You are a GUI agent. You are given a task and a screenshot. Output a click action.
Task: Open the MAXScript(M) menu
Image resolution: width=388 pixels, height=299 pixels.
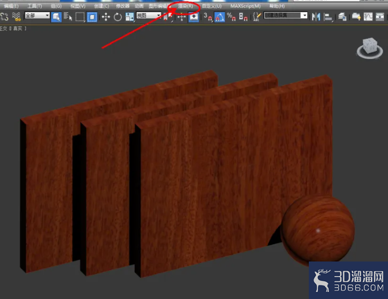(x=245, y=6)
